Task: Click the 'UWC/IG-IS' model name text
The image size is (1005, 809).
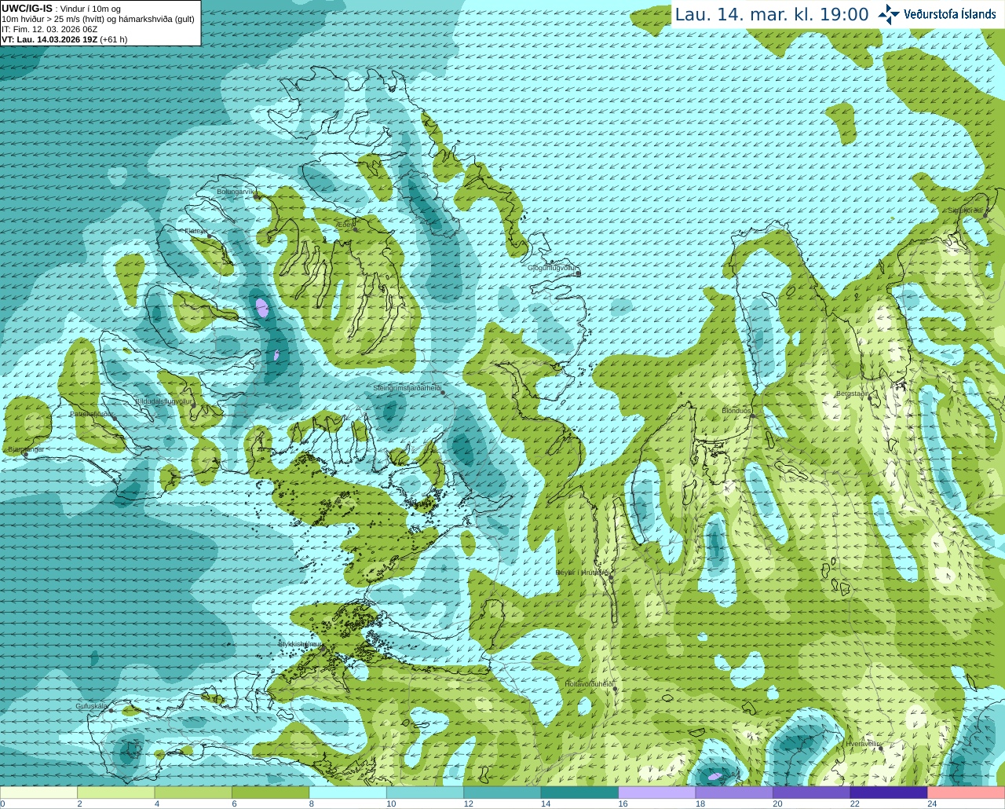Action: pos(27,8)
